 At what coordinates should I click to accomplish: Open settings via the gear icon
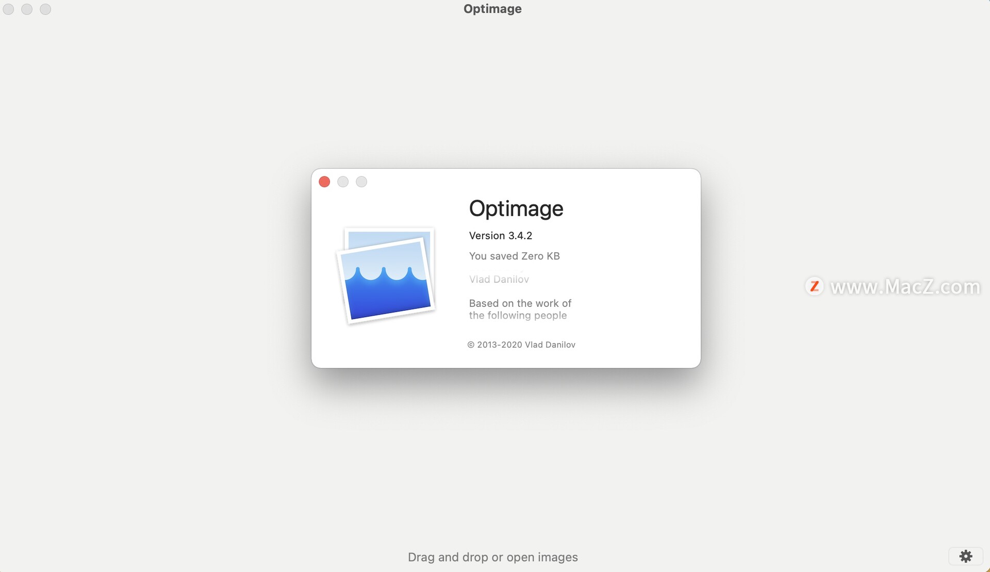click(966, 556)
